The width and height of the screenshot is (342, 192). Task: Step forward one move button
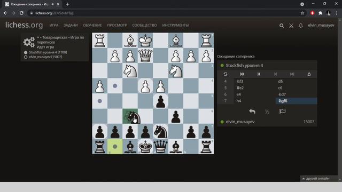(276, 74)
